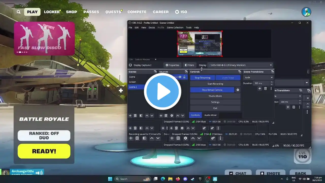Click the OBS preview canvas thumbnail
Viewport: 325px width, 183px height.
click(200, 44)
